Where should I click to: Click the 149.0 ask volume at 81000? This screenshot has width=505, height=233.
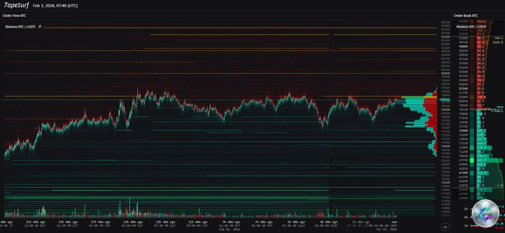(481, 97)
